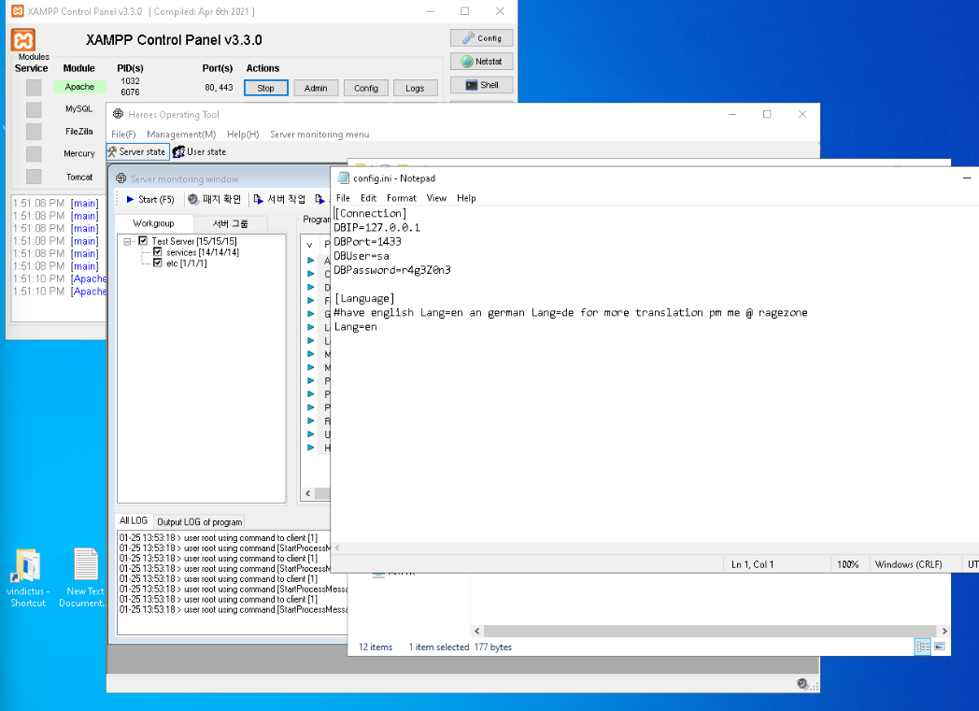Open Notepad Help menu

click(466, 198)
